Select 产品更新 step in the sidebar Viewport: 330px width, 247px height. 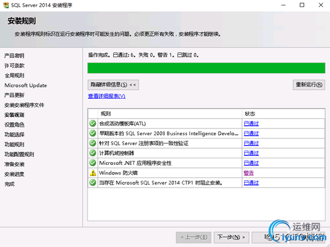[14, 95]
